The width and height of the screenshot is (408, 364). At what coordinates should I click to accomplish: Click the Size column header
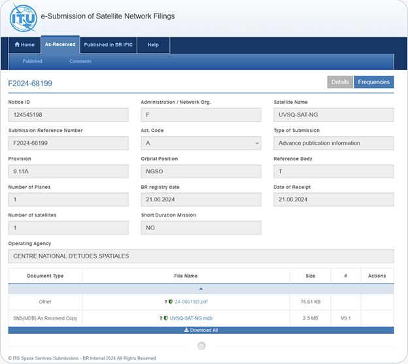tap(310, 276)
